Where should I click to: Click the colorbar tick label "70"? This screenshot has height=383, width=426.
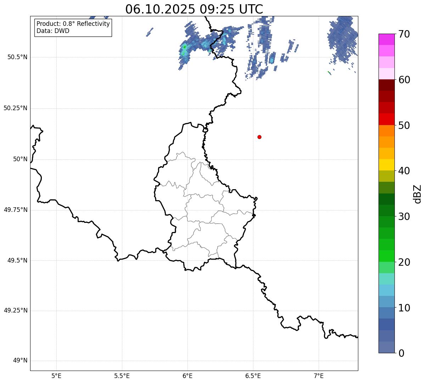tap(404, 34)
